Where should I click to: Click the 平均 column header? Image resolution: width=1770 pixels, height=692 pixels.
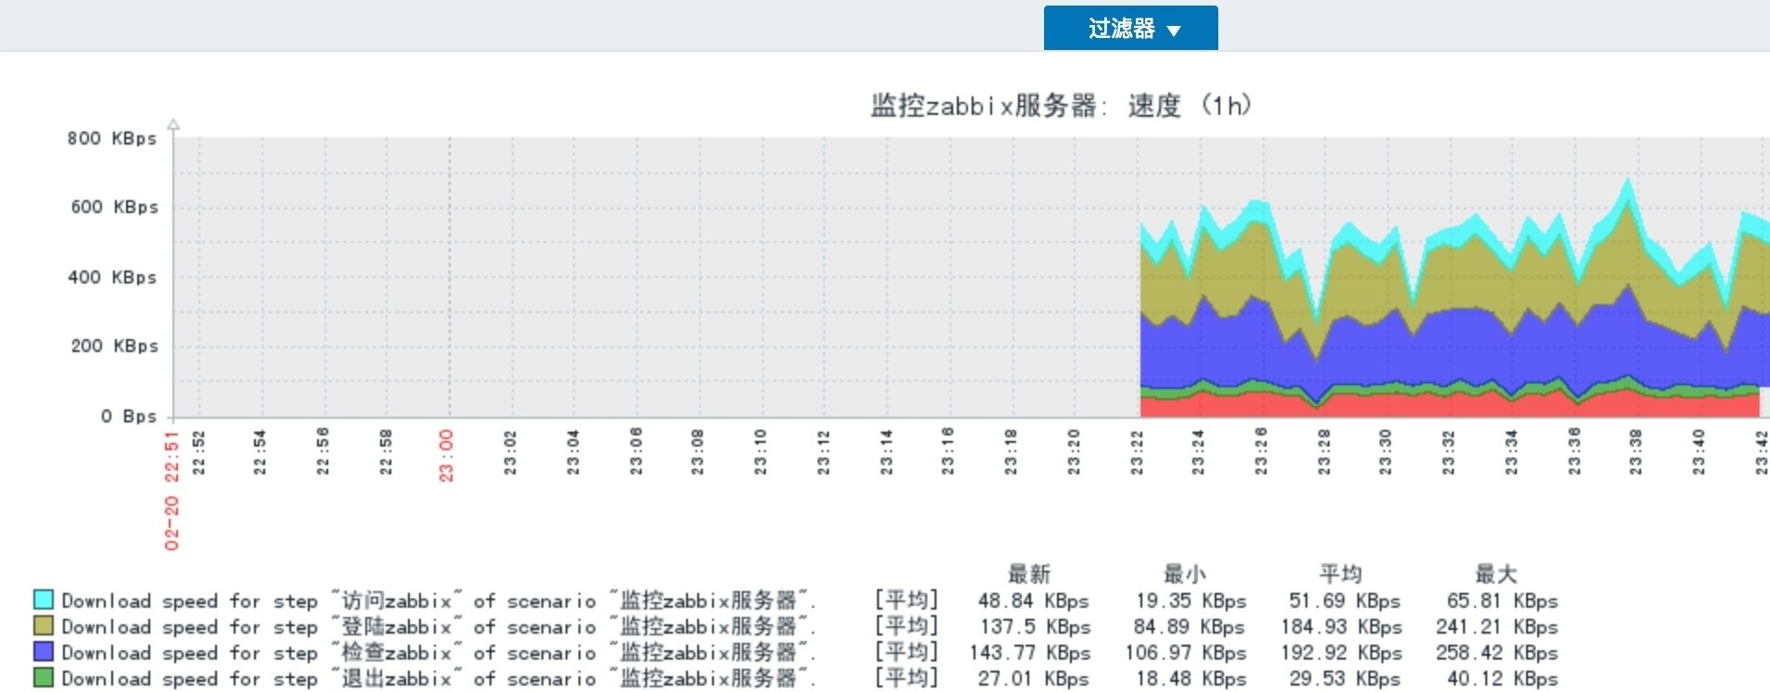(1341, 574)
